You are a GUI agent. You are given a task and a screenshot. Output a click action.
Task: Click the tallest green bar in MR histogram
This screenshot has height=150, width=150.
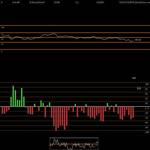pyautogui.click(x=13, y=96)
